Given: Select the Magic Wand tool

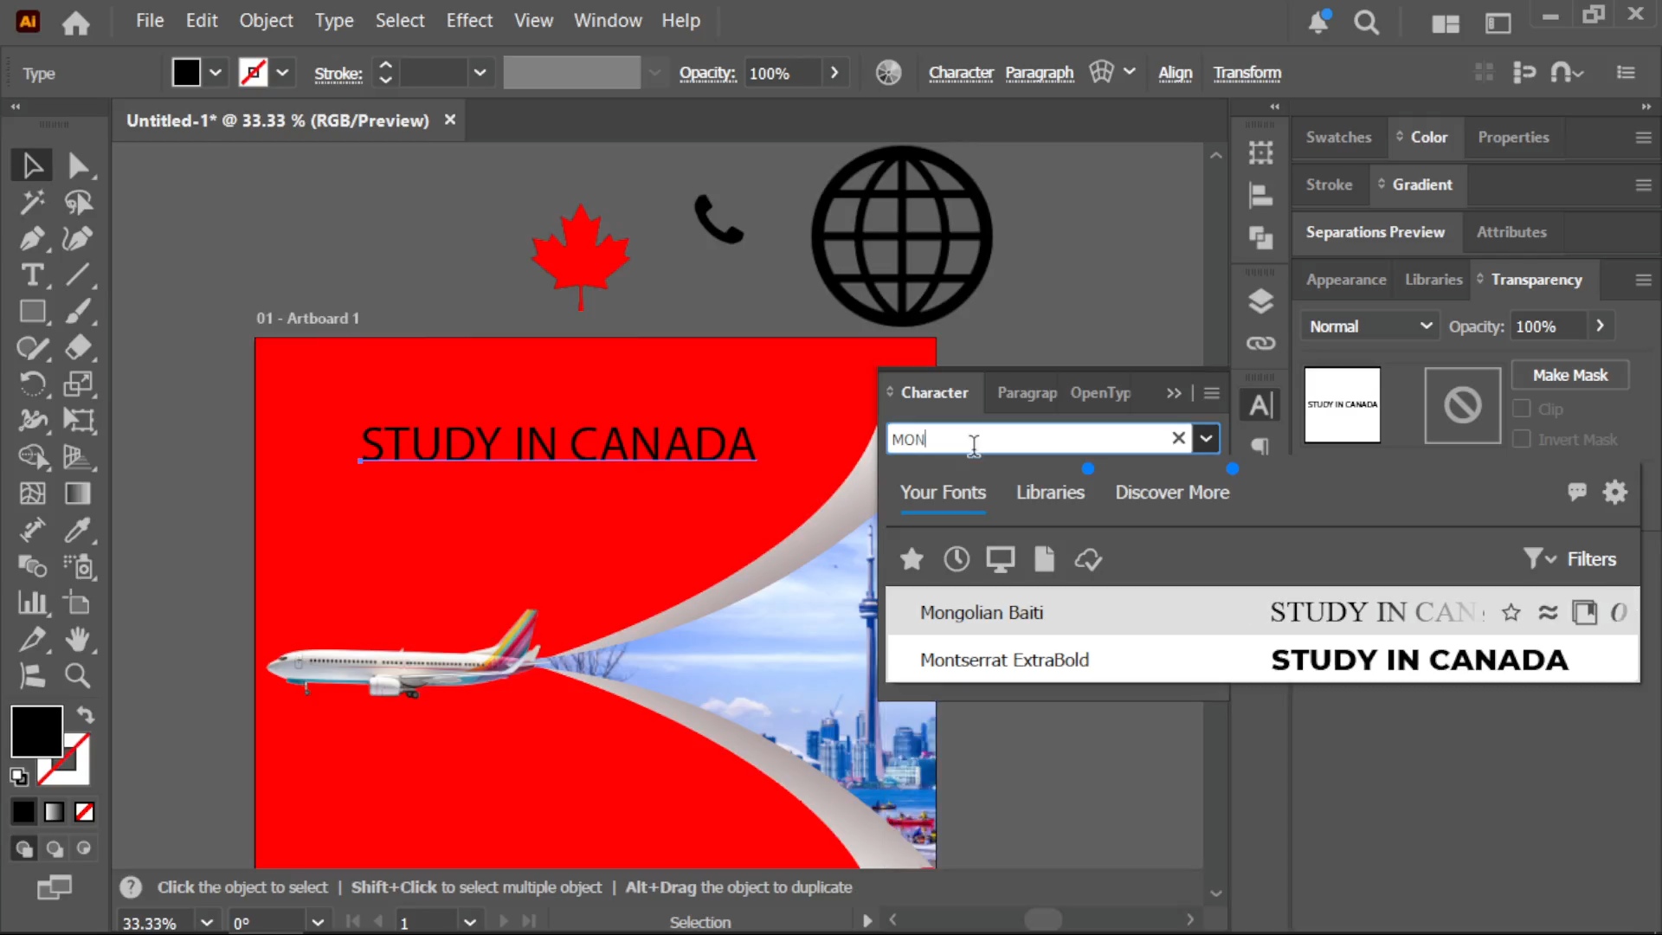Looking at the screenshot, I should click(32, 202).
